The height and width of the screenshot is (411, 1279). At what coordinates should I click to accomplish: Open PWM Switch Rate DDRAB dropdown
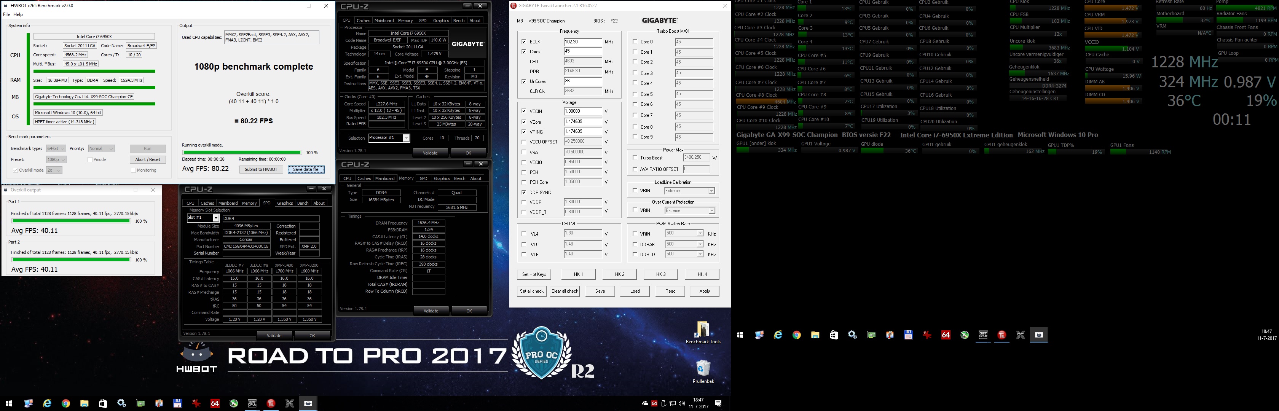684,244
